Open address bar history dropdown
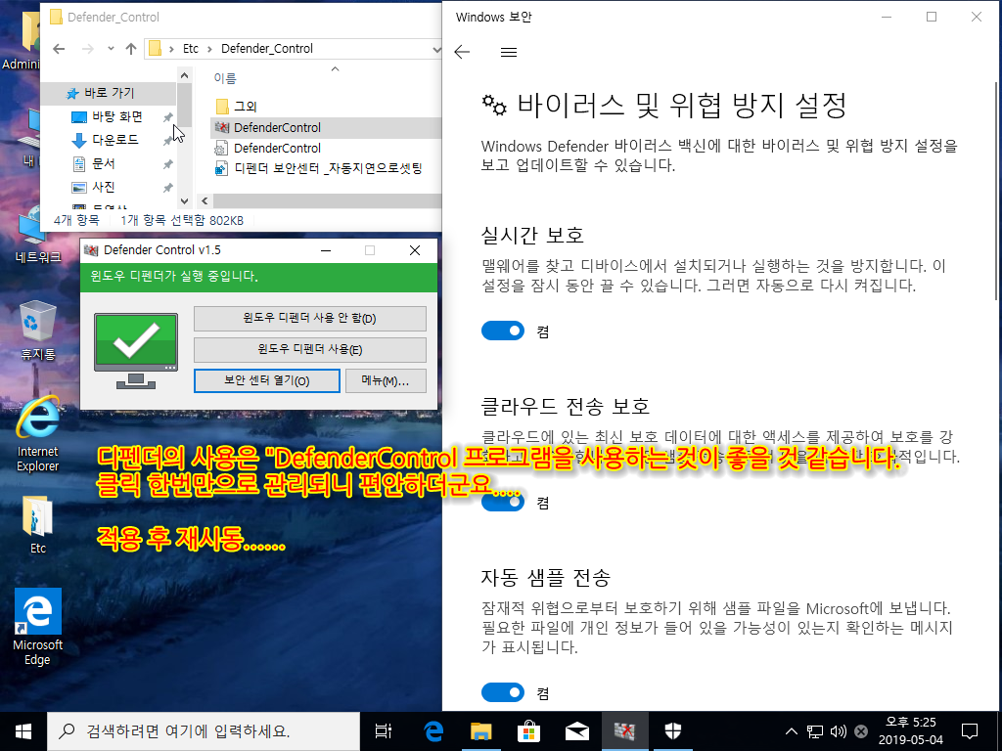This screenshot has width=1002, height=751. pos(435,49)
